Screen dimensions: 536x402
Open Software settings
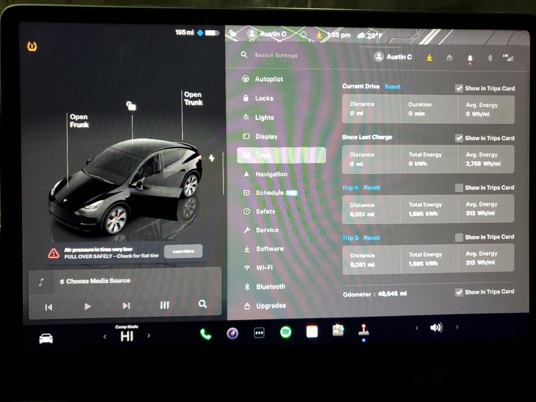pos(263,249)
